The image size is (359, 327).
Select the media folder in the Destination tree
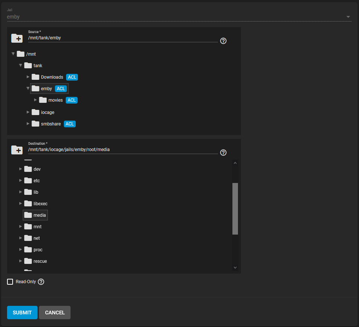[35, 215]
